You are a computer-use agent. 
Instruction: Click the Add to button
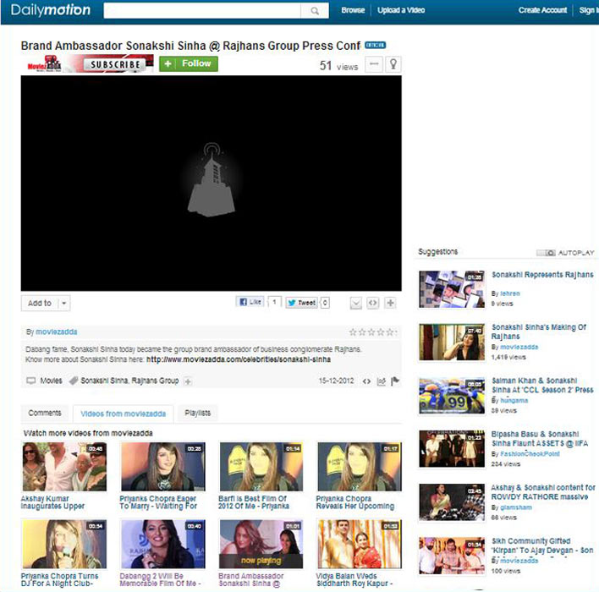[x=40, y=304]
